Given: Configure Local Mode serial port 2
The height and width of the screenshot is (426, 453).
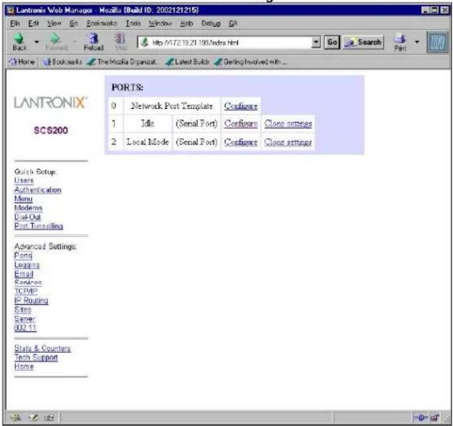Looking at the screenshot, I should tap(241, 142).
